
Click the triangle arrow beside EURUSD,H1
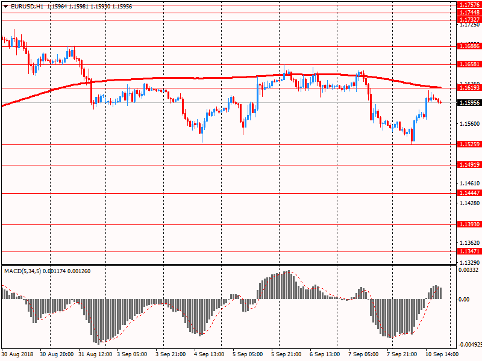[x=5, y=6]
